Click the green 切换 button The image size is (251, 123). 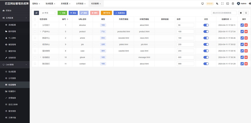pos(62,13)
